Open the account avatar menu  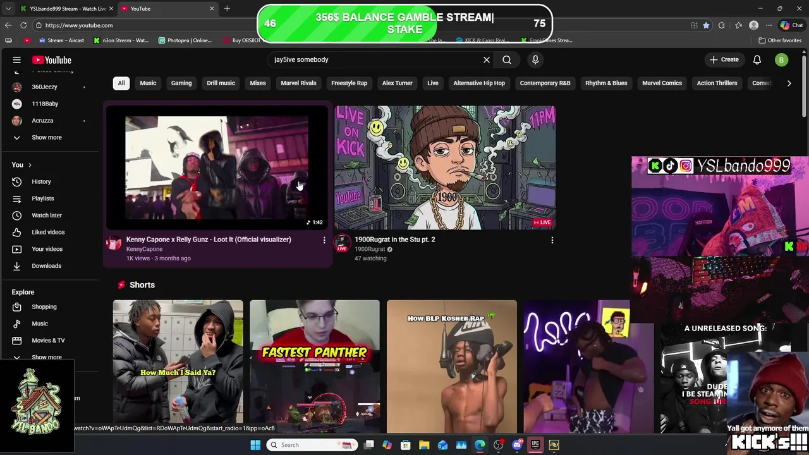click(x=781, y=60)
